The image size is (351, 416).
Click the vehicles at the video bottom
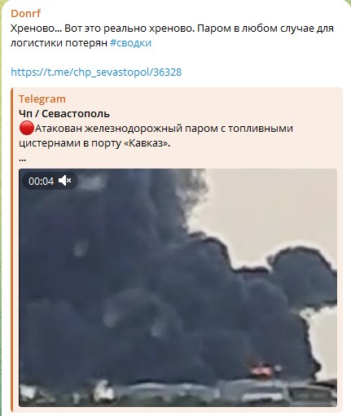(178, 393)
